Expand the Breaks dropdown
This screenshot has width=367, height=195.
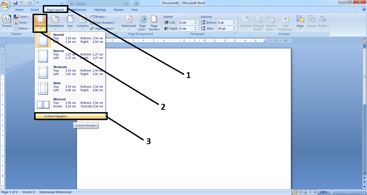click(x=99, y=17)
